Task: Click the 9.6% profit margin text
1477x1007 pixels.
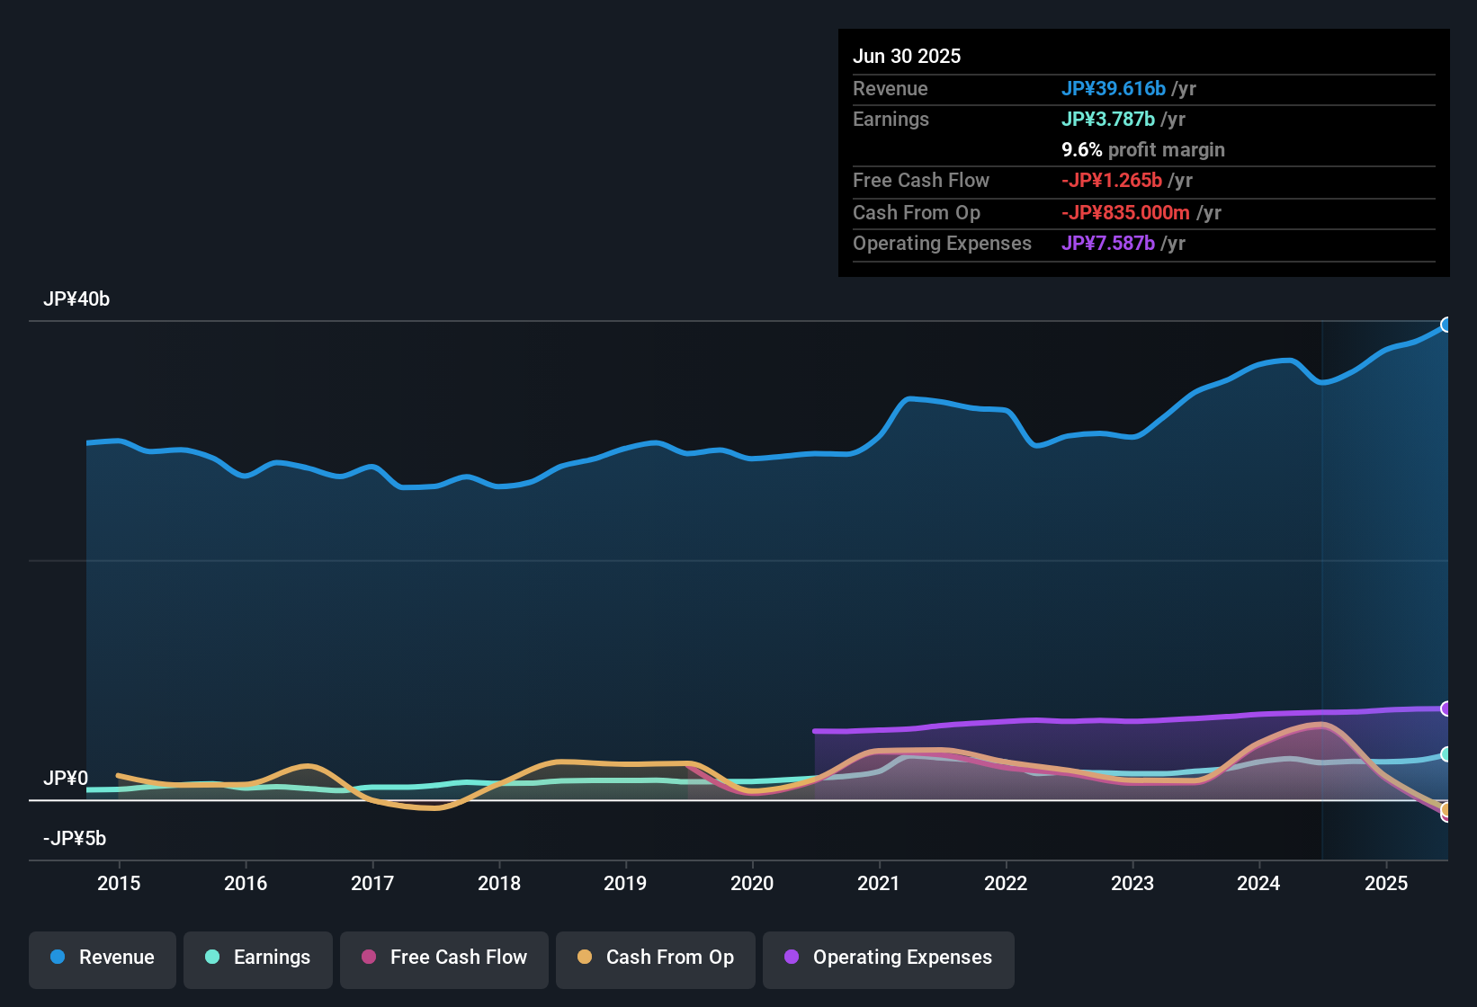Action: 1142,149
